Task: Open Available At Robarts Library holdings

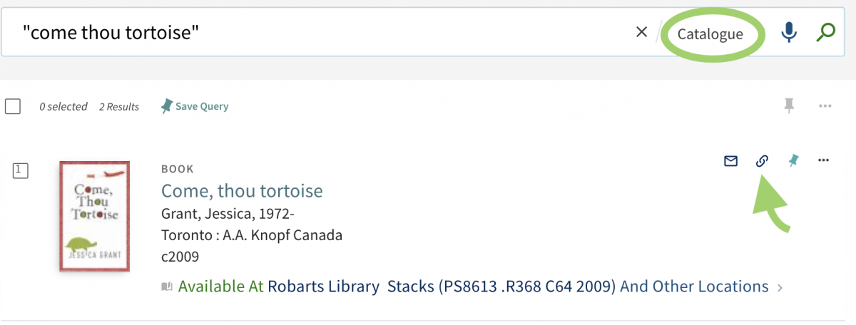Action: pyautogui.click(x=278, y=287)
